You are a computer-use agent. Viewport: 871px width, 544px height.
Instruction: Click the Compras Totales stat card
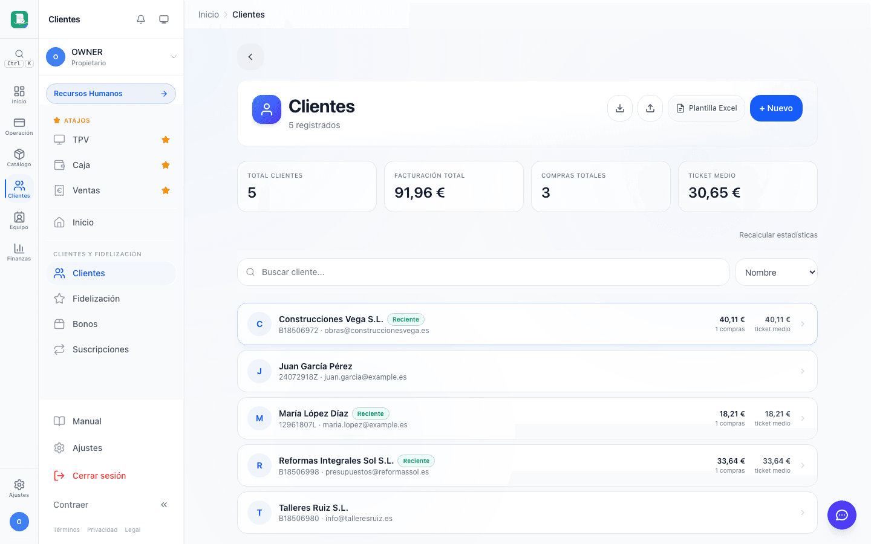601,186
